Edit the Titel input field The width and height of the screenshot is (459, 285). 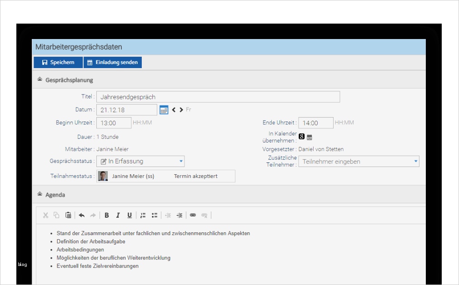point(218,97)
